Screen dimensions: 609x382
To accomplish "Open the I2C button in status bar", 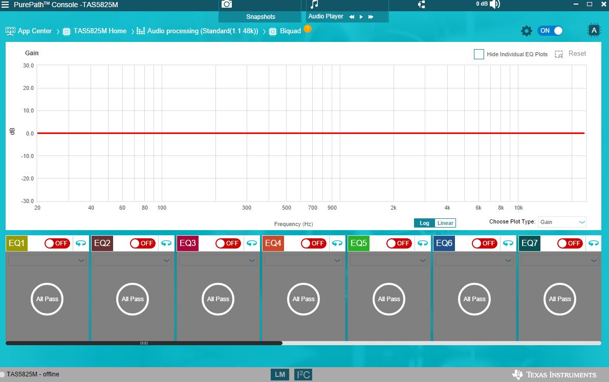I will 303,375.
